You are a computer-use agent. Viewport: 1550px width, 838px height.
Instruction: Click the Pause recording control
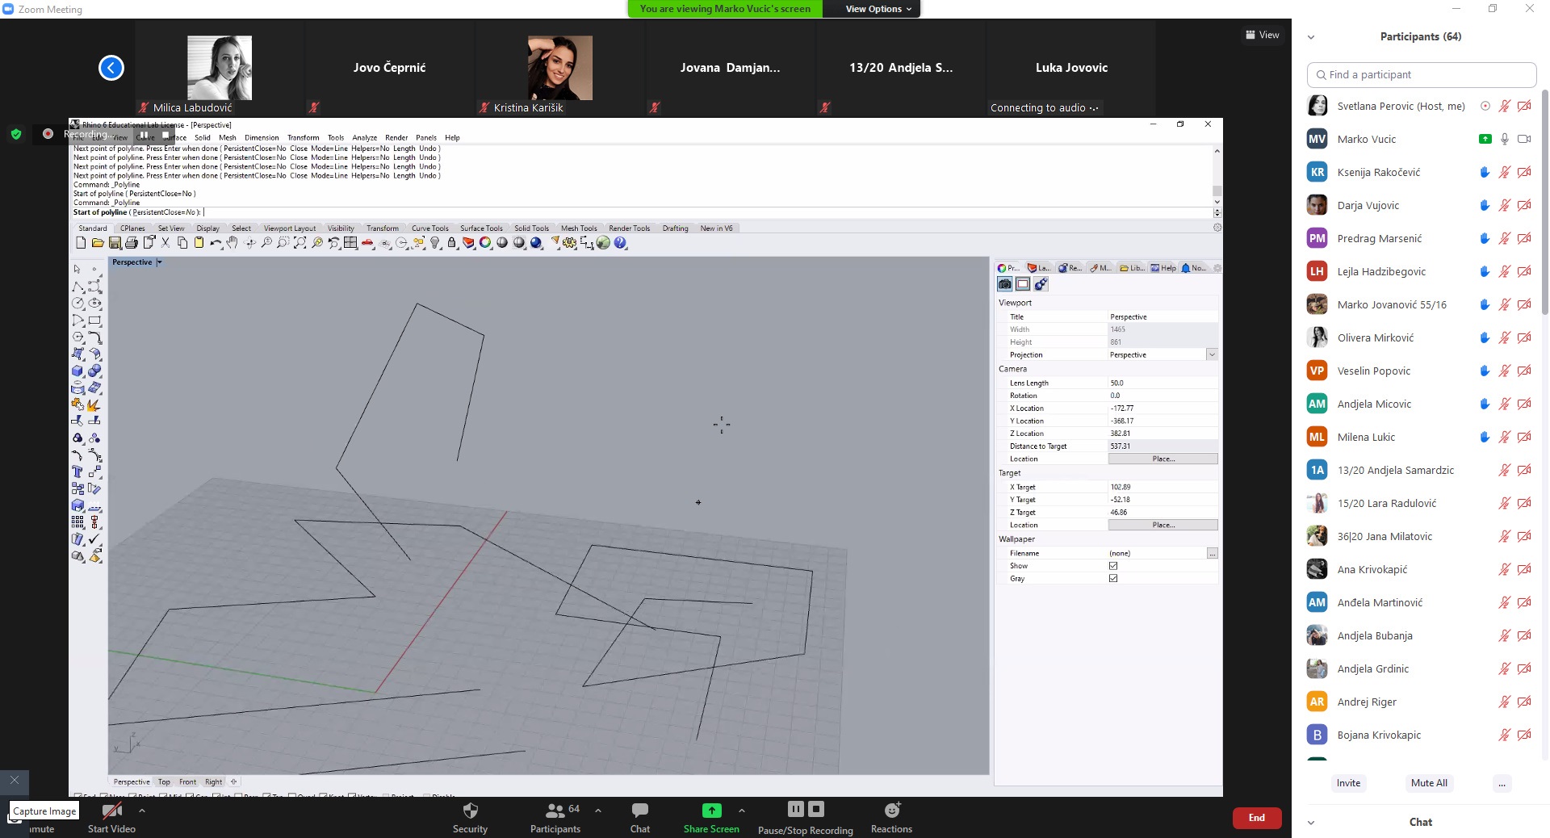click(796, 809)
